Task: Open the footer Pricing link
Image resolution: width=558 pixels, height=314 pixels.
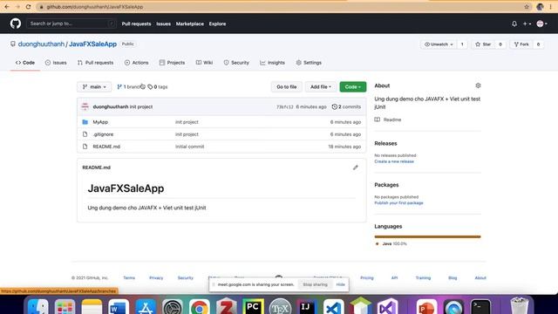Action: [x=367, y=277]
